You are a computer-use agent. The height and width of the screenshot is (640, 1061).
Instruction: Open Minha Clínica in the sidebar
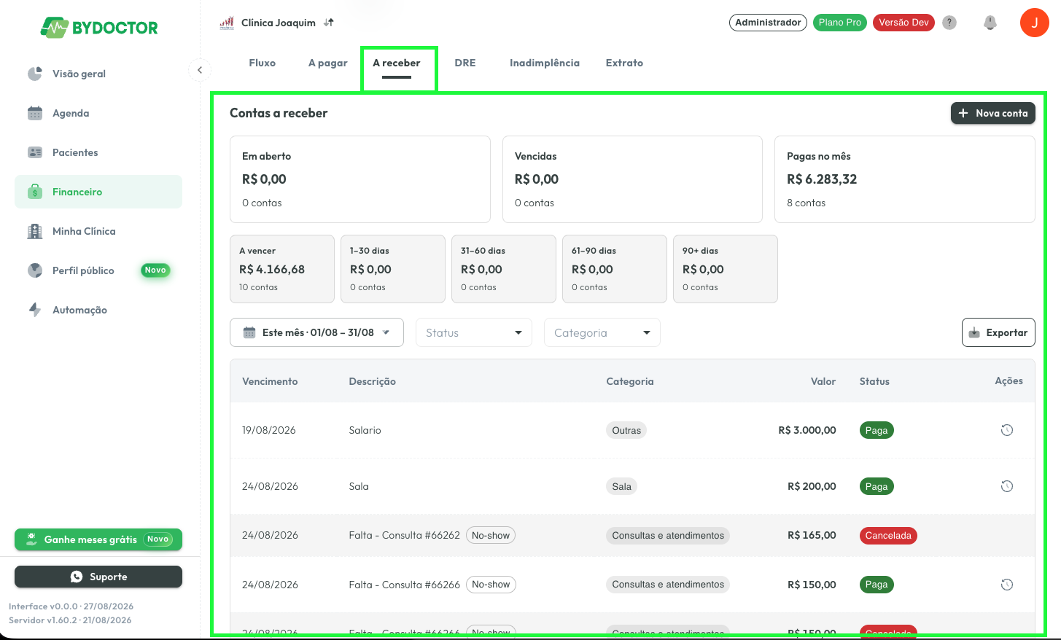click(x=98, y=231)
